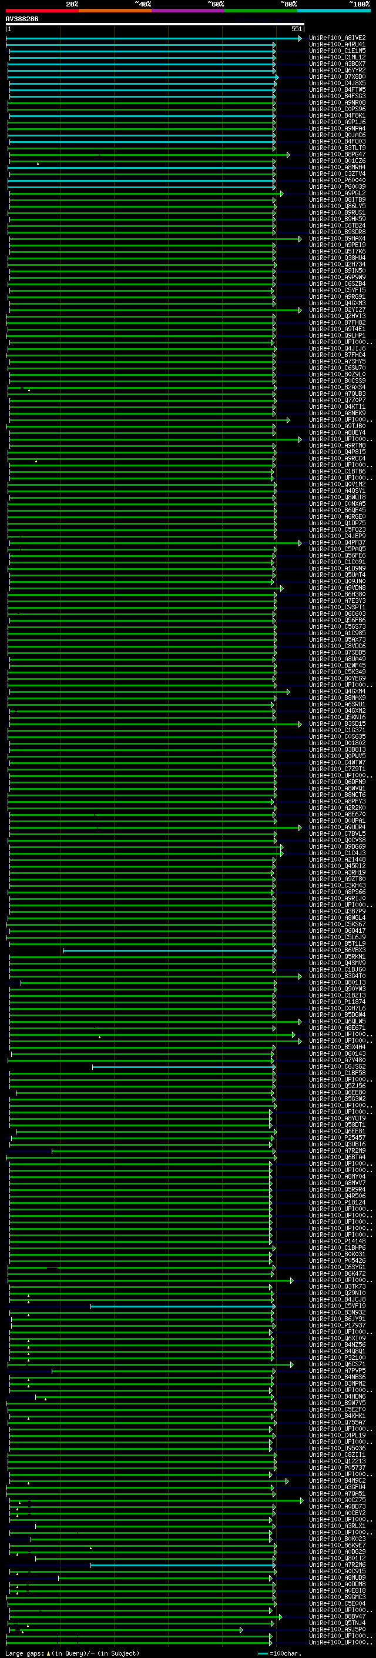Select hit label UniRef100_B4FTW5
The image size is (376, 1658).
click(x=337, y=89)
